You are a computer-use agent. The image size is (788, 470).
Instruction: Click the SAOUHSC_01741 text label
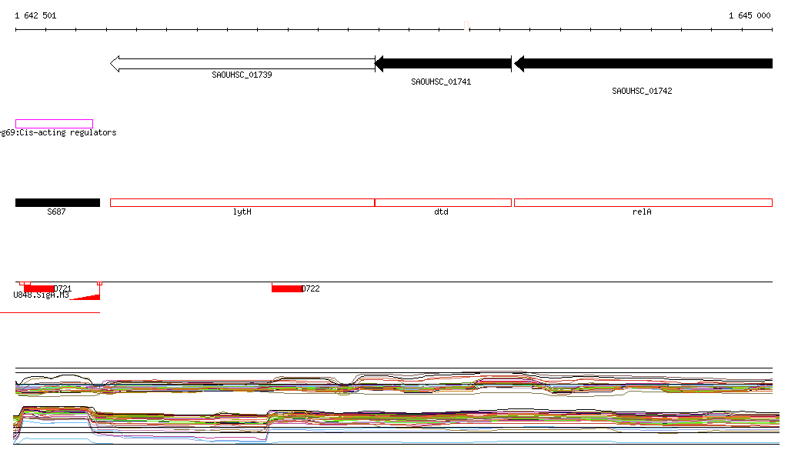pos(441,82)
